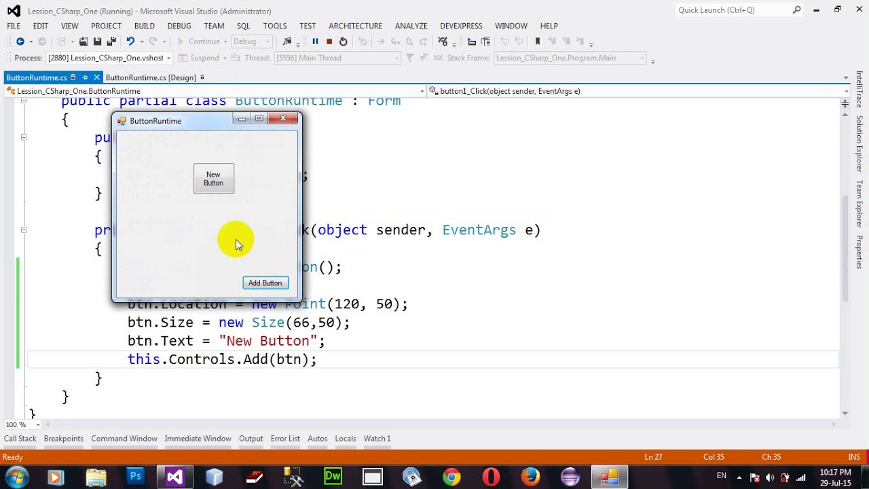The image size is (869, 489).
Task: Open the Breakpoints tab
Action: point(64,439)
